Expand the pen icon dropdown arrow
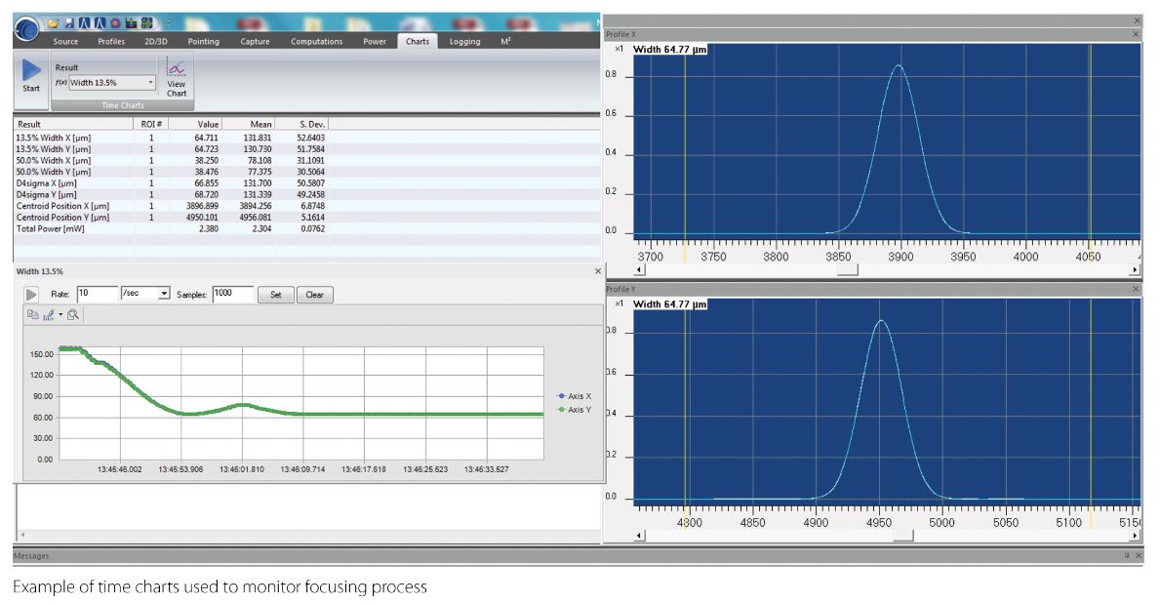Viewport: 1160px width, 605px height. tap(59, 314)
